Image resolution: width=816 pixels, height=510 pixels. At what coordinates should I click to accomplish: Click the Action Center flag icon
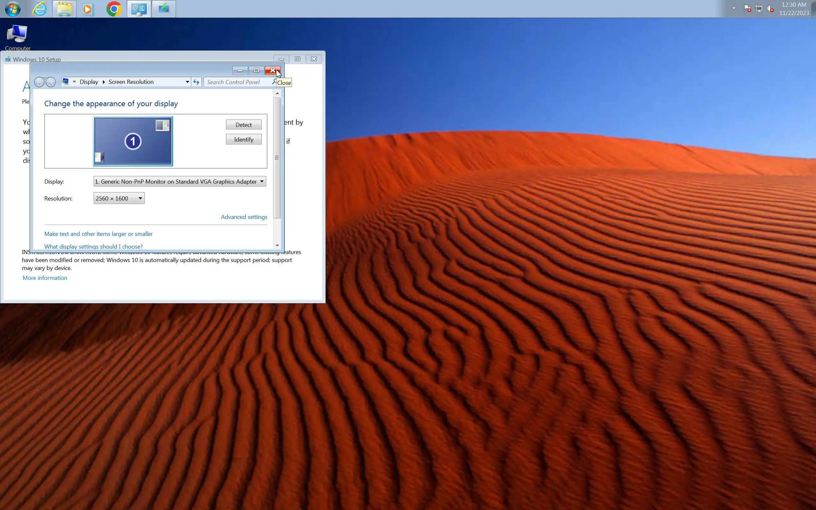pyautogui.click(x=747, y=8)
